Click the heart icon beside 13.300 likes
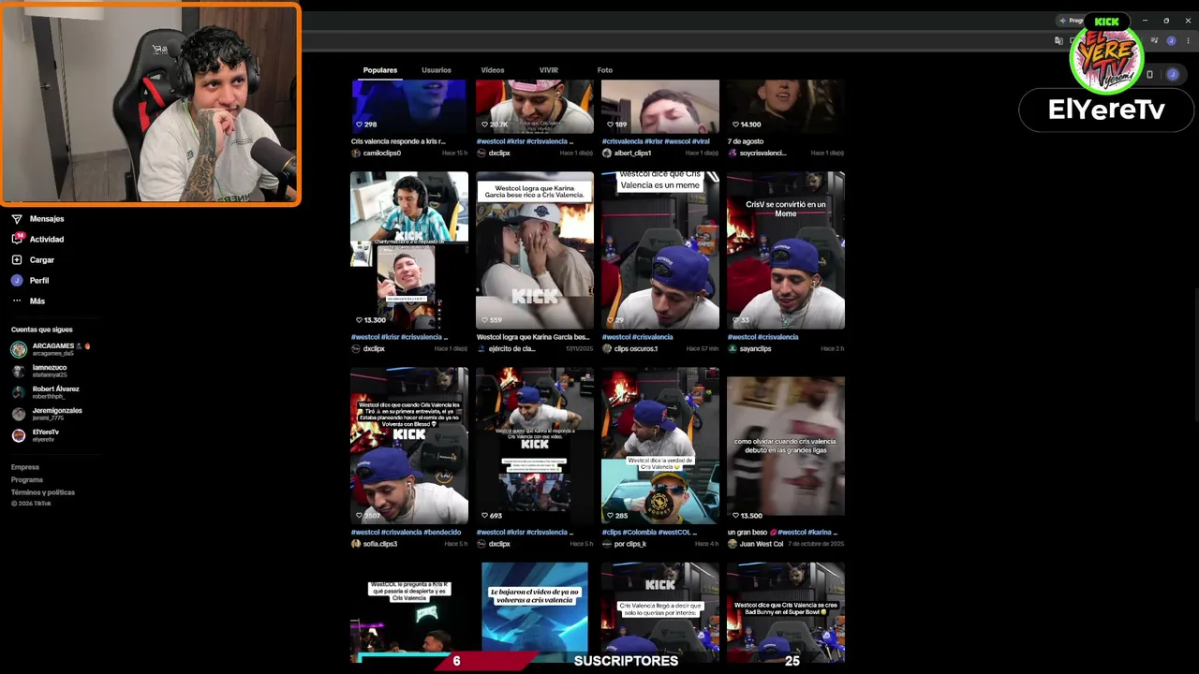 [359, 320]
